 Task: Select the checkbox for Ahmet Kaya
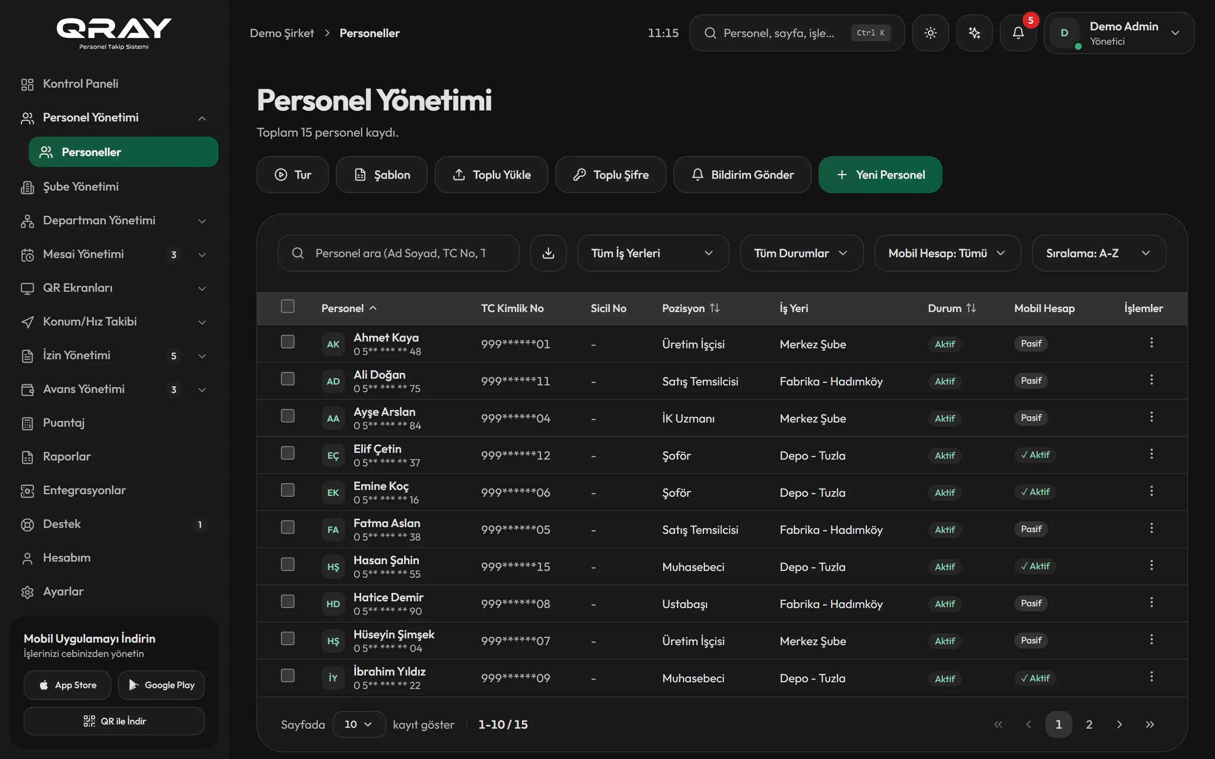[x=288, y=342]
